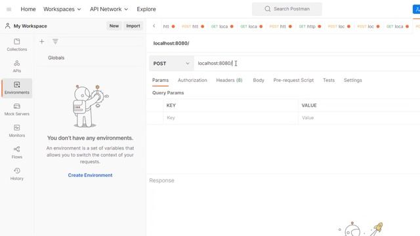420x236 pixels.
Task: Switch to the Authorization tab
Action: coord(192,80)
